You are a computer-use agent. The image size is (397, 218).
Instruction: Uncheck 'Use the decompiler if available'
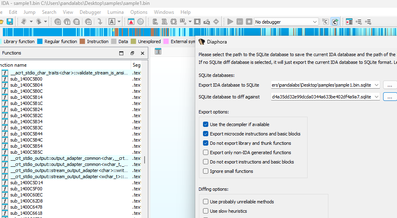coord(206,124)
